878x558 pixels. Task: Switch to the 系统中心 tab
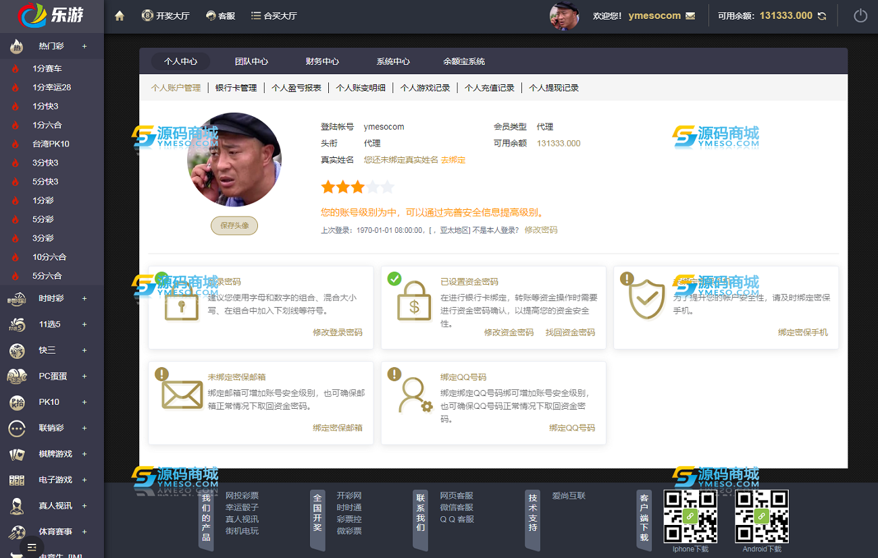point(393,61)
